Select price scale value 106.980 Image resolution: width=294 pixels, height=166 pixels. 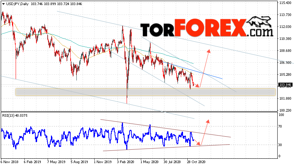click(285, 63)
